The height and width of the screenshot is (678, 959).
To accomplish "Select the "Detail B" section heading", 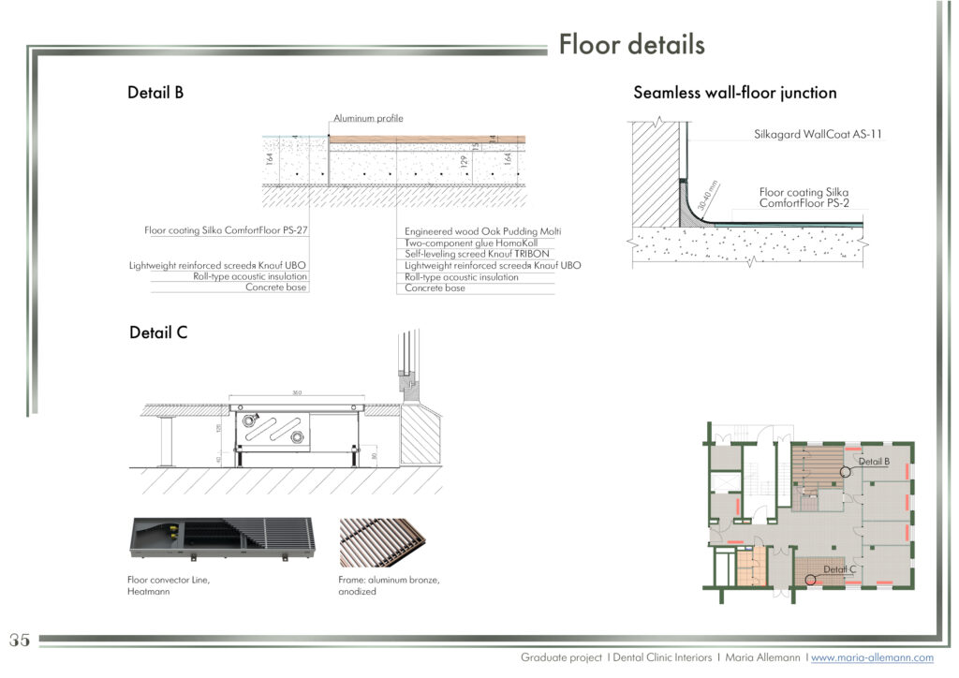I will point(155,93).
